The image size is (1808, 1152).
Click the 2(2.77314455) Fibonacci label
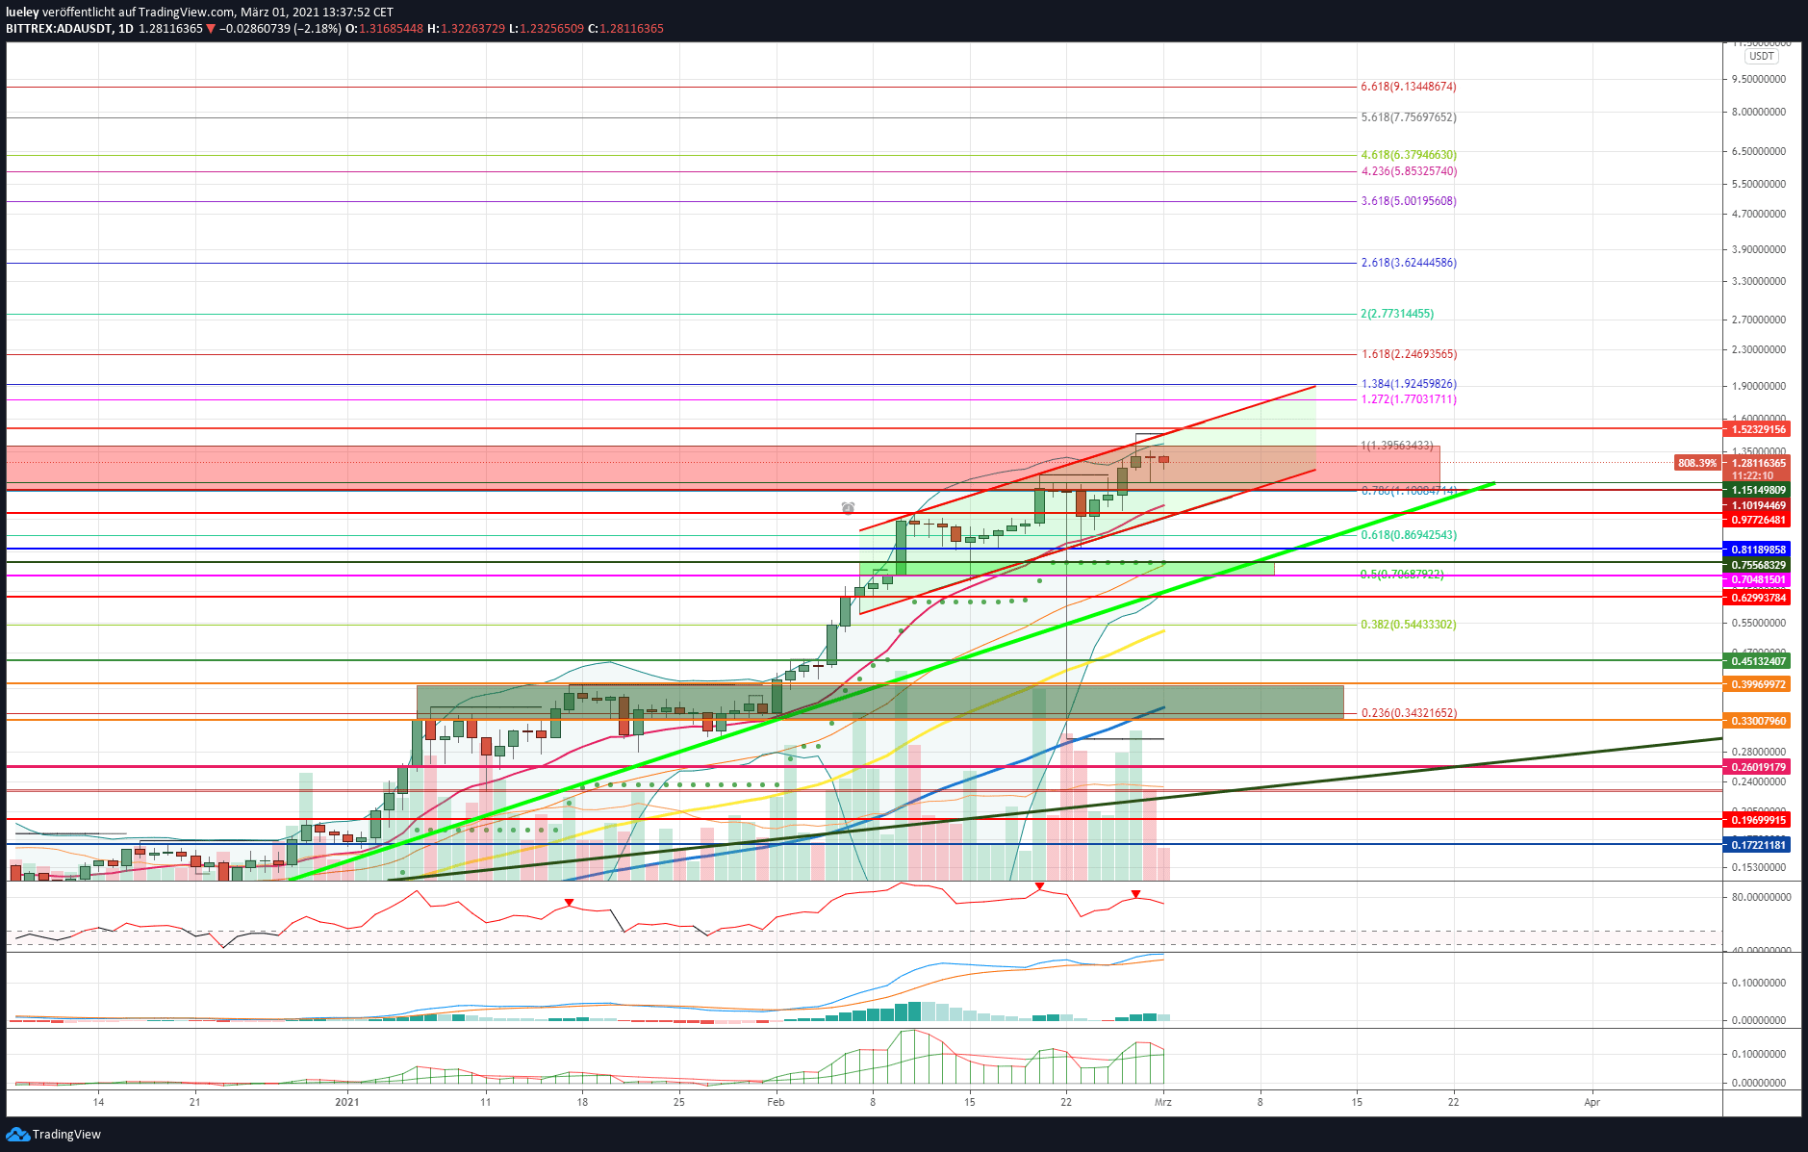(x=1397, y=314)
